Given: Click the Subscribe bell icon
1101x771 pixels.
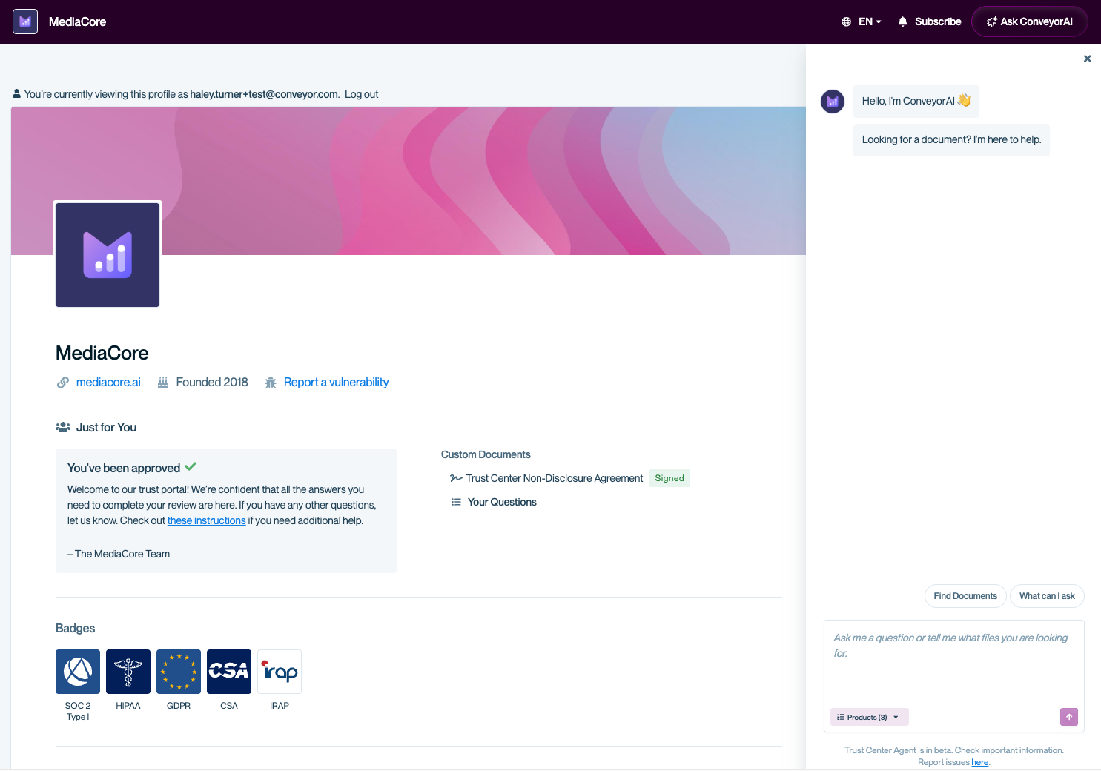Looking at the screenshot, I should 902,21.
